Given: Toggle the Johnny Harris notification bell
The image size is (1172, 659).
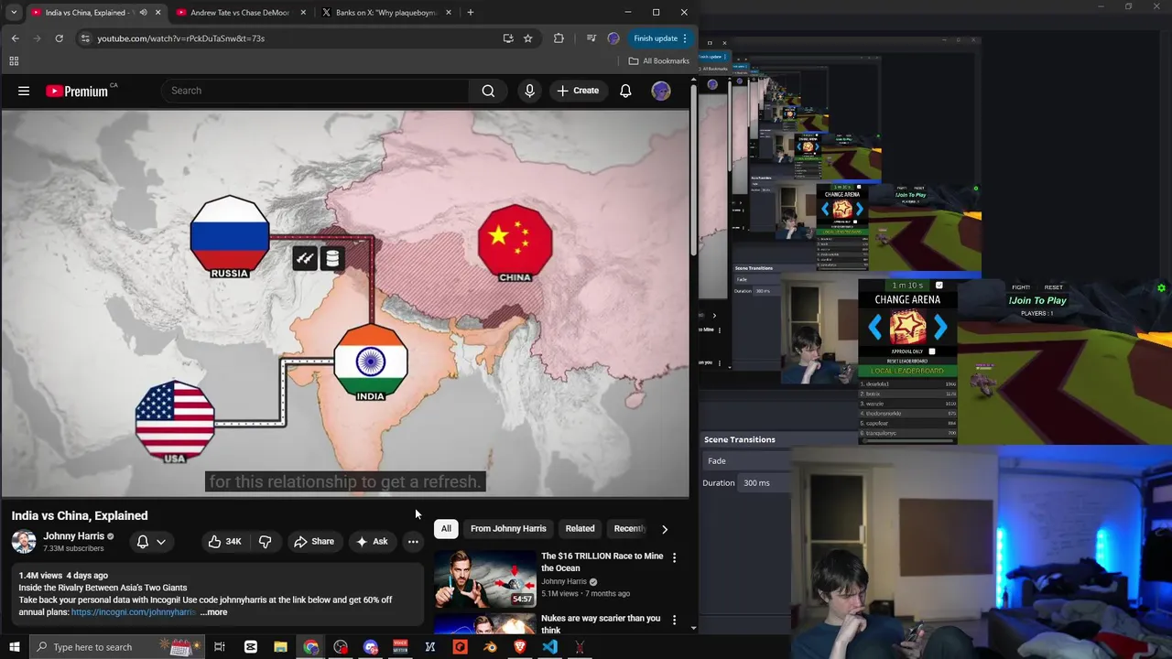Looking at the screenshot, I should pyautogui.click(x=143, y=542).
